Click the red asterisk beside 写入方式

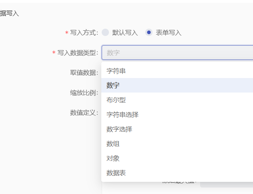tap(67, 33)
